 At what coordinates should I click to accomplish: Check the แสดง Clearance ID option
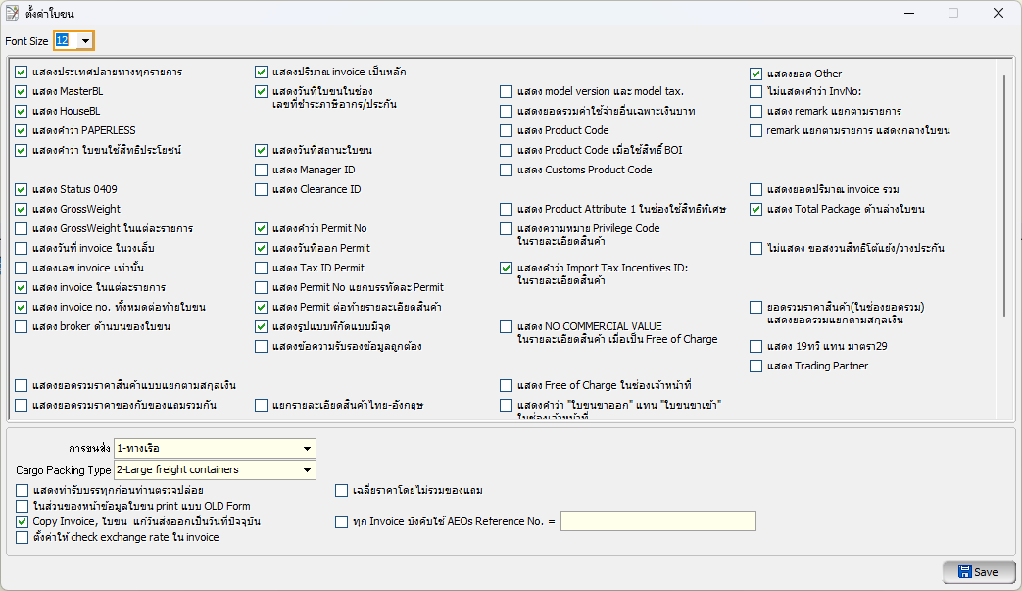(262, 190)
